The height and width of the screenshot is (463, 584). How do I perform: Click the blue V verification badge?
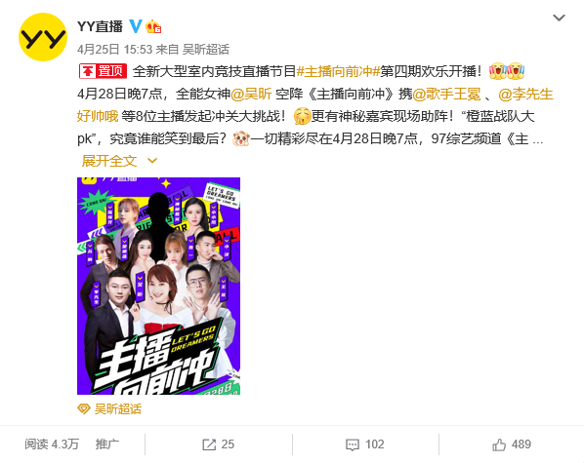136,26
